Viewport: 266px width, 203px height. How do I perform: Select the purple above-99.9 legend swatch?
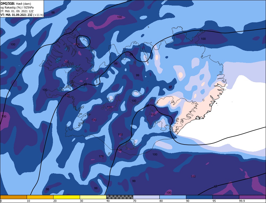click(x=252, y=197)
